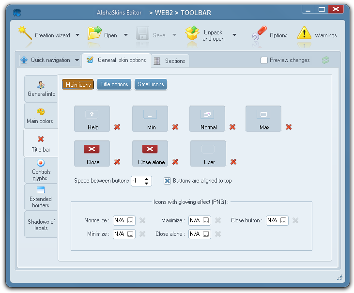Select the Small icons button
354x293 pixels.
pyautogui.click(x=151, y=84)
